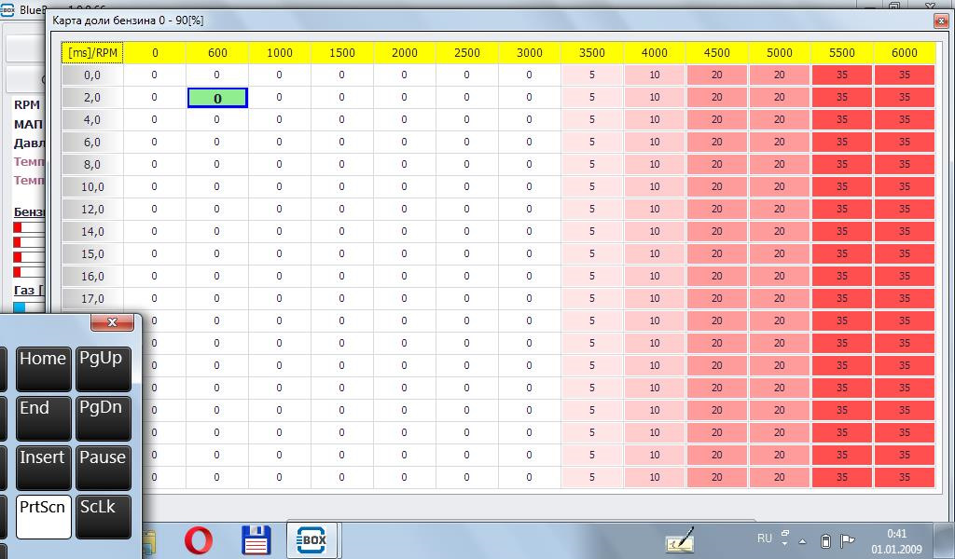
Task: Select the 4000 RPM column header
Action: [654, 53]
